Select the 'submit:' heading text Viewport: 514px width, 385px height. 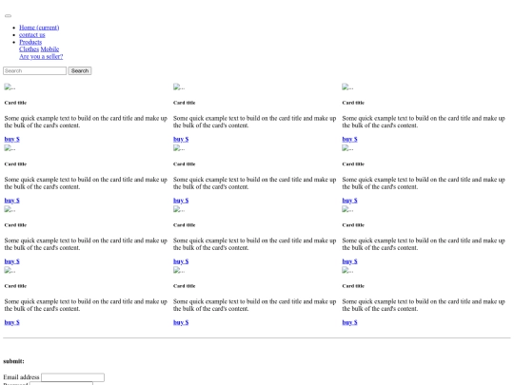pos(13,361)
